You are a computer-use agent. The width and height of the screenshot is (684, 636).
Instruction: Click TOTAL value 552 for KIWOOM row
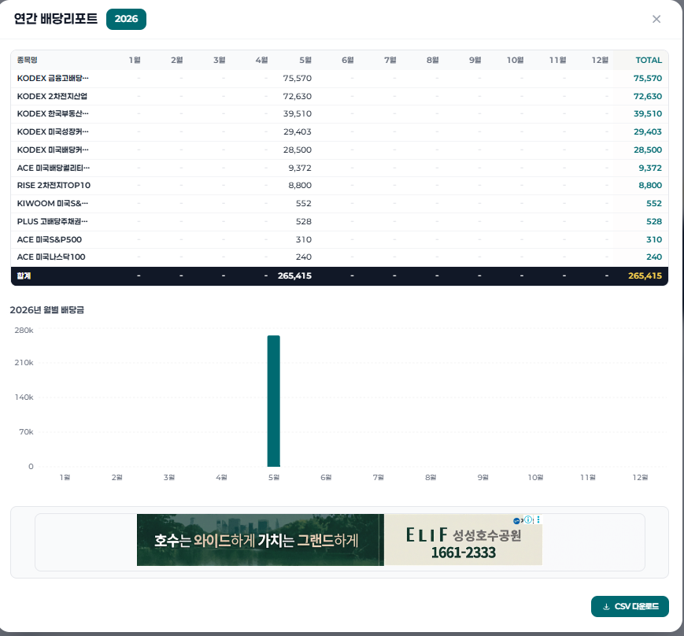[654, 203]
